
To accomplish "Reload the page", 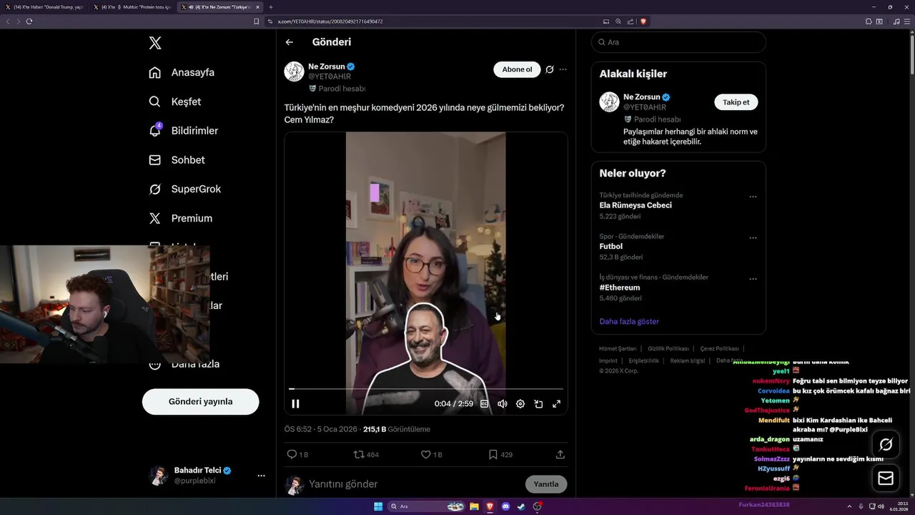I will click(x=29, y=21).
